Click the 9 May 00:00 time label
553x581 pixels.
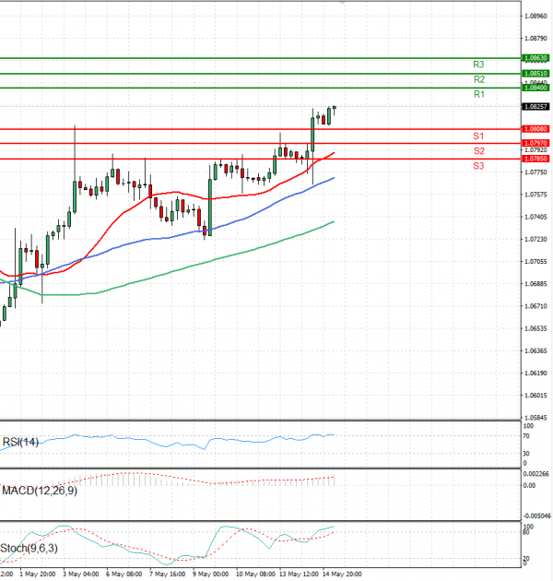point(210,574)
